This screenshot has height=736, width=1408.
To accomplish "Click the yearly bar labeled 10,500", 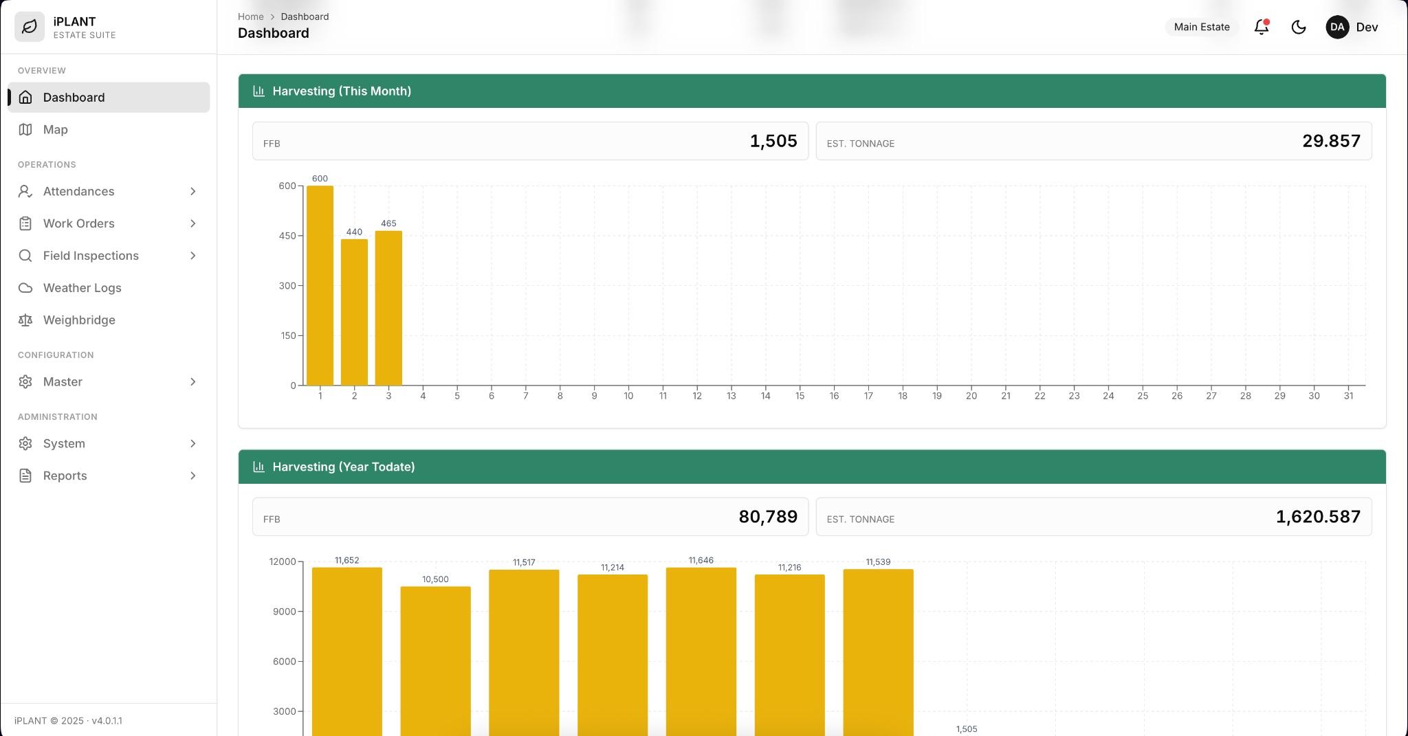I will (x=436, y=661).
